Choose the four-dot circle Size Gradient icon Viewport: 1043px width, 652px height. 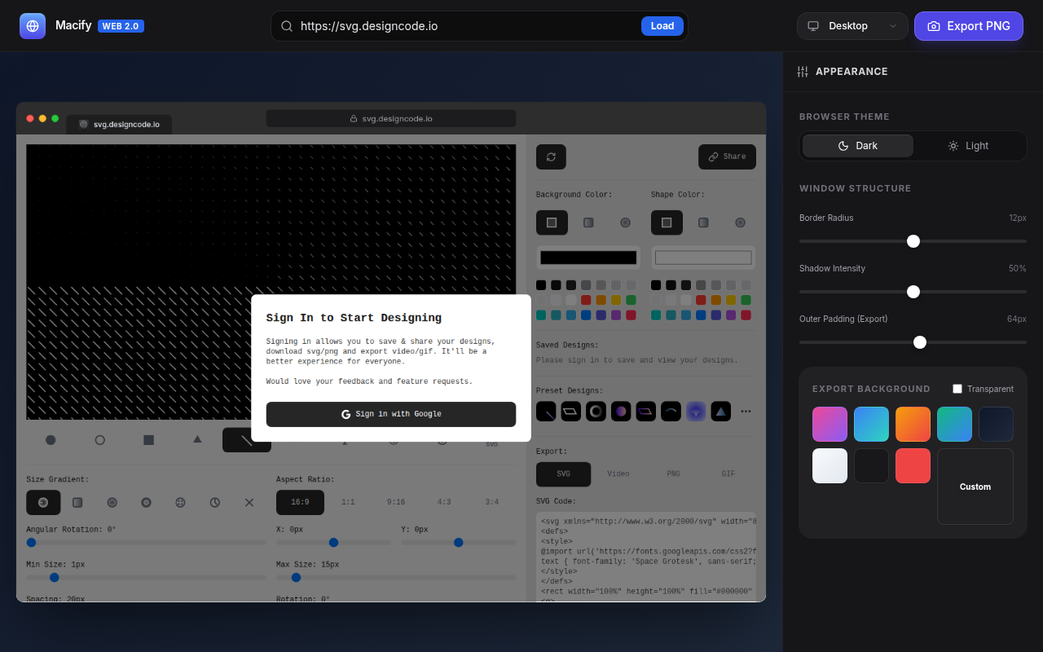click(x=181, y=502)
